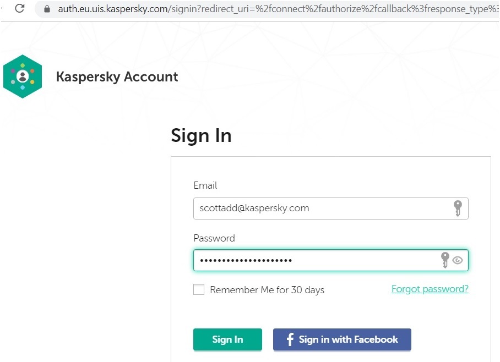Image resolution: width=500 pixels, height=362 pixels.
Task: Click the Facebook f logo icon
Action: [290, 339]
